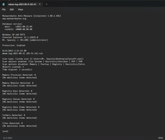
Task: Click the '8/21/2023 5:51:14 AM' timestamp line
Action: [x=14, y=51]
